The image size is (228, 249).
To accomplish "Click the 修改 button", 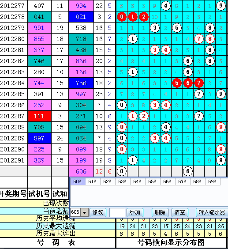I will point(98,212).
